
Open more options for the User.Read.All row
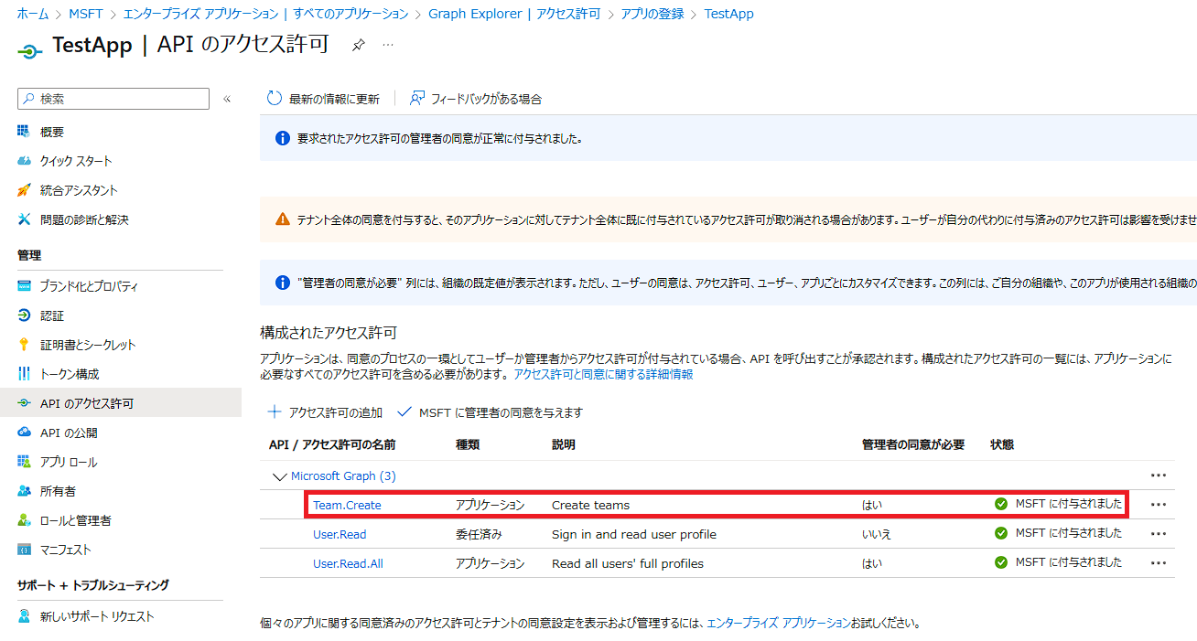[x=1159, y=563]
